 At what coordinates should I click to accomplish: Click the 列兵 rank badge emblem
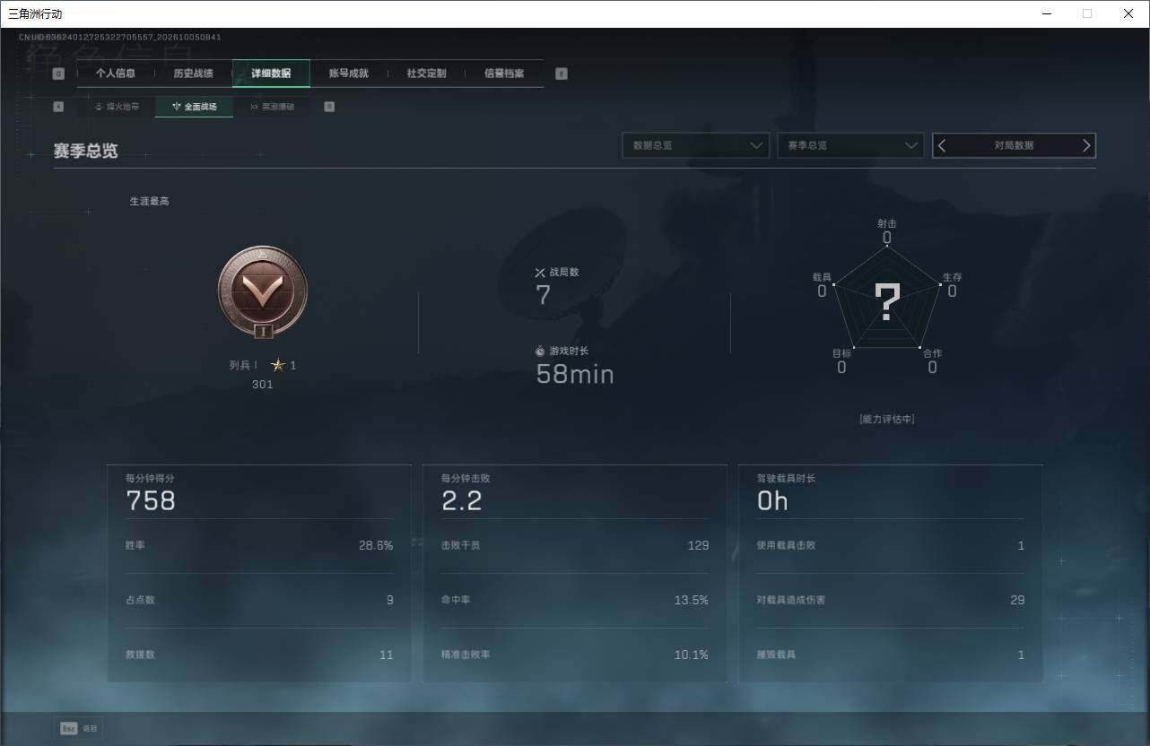tap(263, 291)
